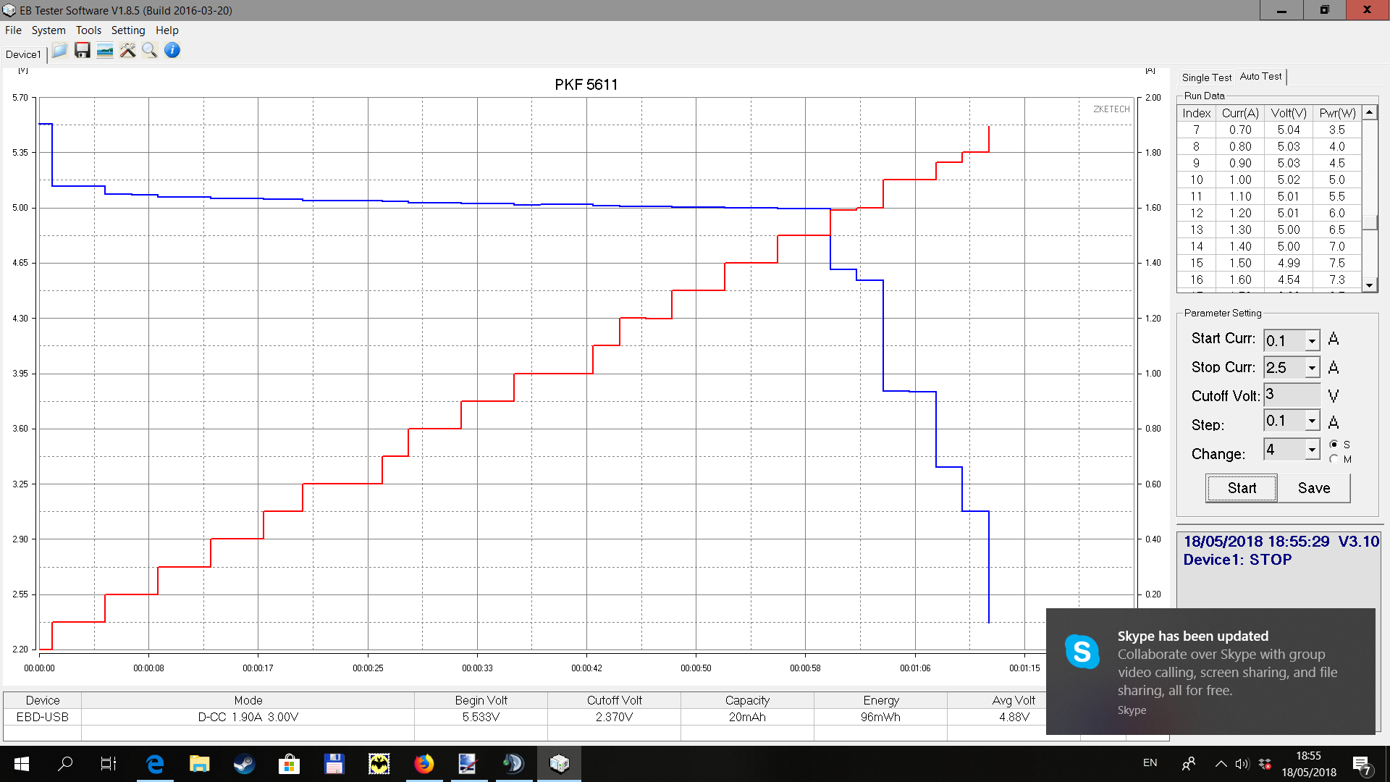Image resolution: width=1390 pixels, height=782 pixels.
Task: Click the Start button
Action: pyautogui.click(x=1242, y=488)
